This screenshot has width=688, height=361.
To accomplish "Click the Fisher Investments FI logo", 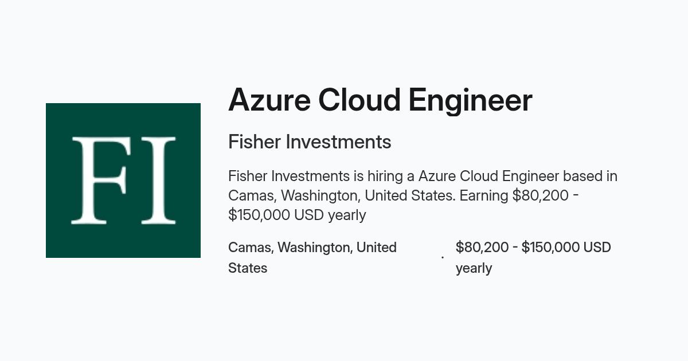I will 123,180.
